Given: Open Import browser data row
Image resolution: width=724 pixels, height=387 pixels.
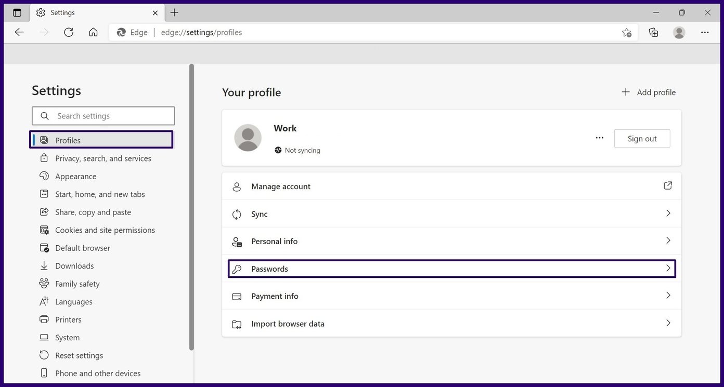Looking at the screenshot, I should (x=451, y=324).
